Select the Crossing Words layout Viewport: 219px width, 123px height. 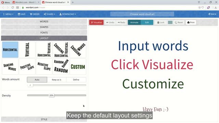click(78, 50)
